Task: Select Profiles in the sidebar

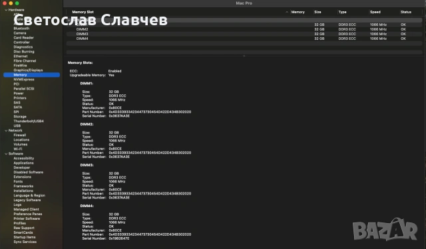Action: (x=19, y=223)
